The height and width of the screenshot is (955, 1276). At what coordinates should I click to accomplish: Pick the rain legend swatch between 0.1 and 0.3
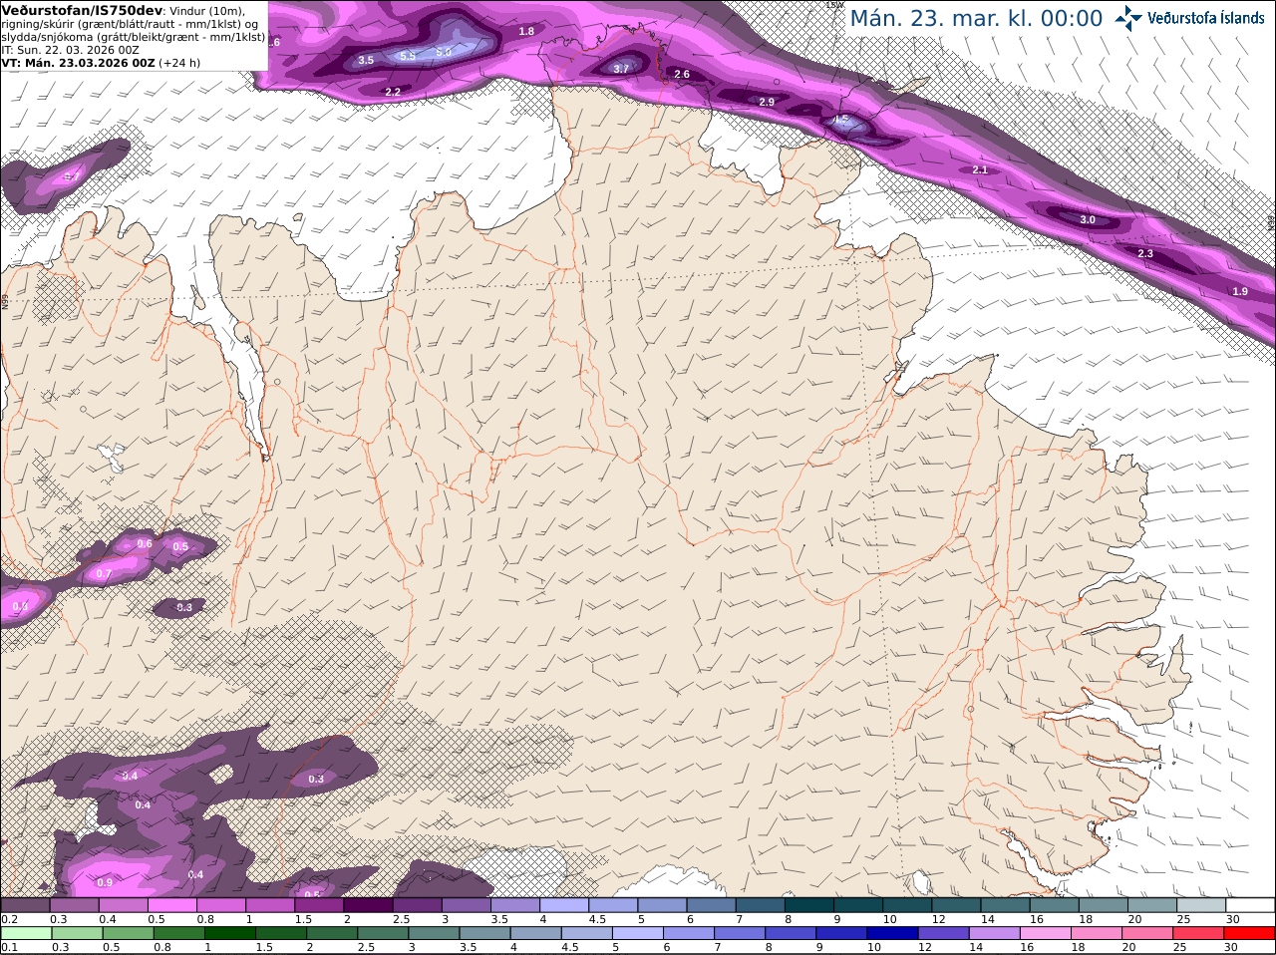(27, 933)
